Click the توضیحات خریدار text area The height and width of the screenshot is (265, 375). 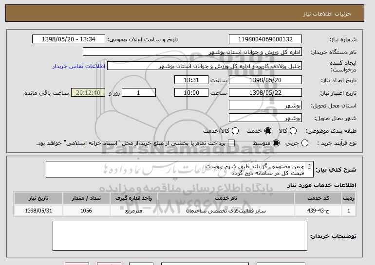(x=180, y=236)
